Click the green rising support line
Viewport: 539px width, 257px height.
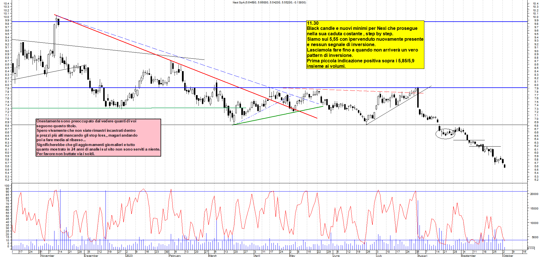pyautogui.click(x=278, y=116)
